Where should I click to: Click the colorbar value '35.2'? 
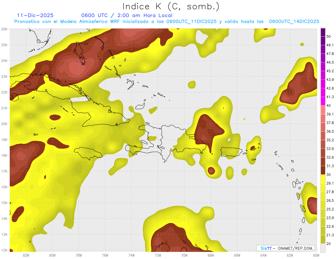(330, 140)
